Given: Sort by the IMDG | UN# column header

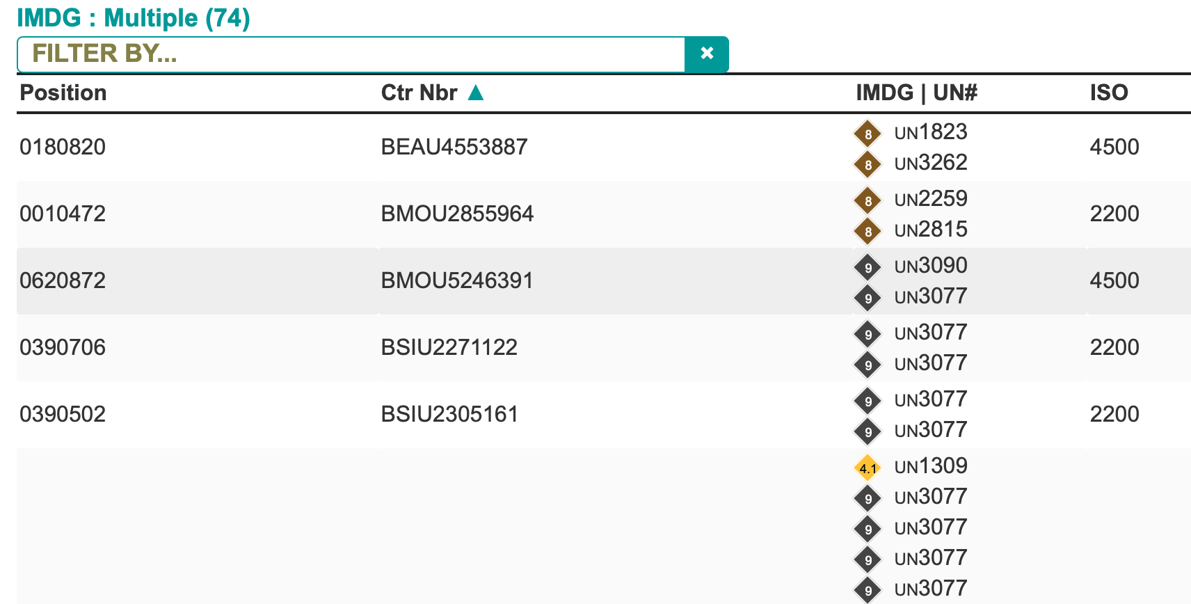Looking at the screenshot, I should [x=916, y=93].
